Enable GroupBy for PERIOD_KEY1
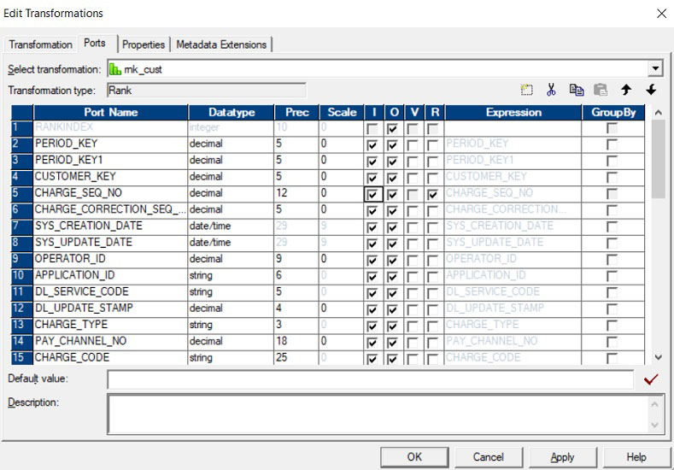674x470 pixels. [612, 161]
